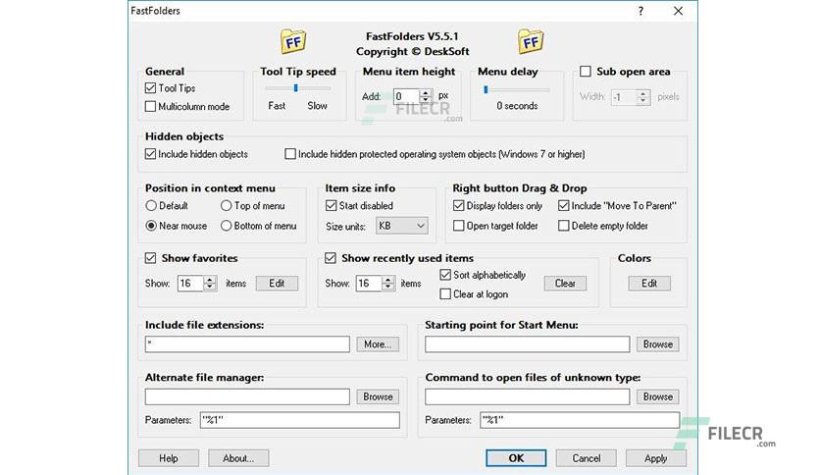Toggle Start disabled under Item size info
The width and height of the screenshot is (820, 475).
click(x=331, y=205)
